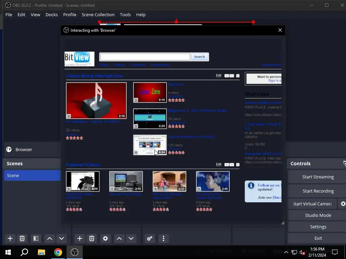Move Featured Videos module up
The image size is (346, 259).
point(227,165)
